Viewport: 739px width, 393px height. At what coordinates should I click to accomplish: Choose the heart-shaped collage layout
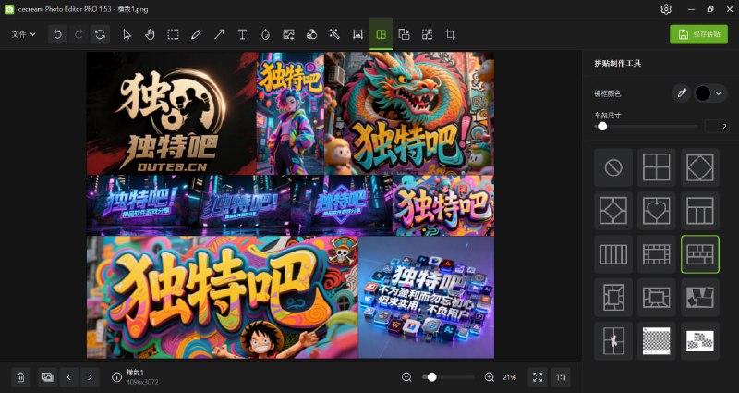coord(657,211)
